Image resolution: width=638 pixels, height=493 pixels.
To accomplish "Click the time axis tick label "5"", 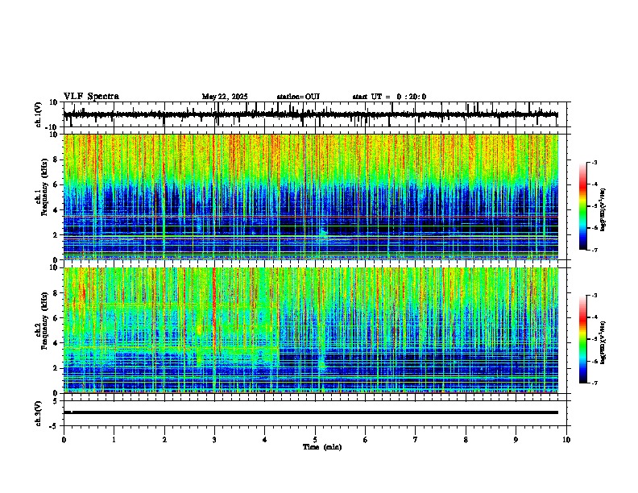I will point(315,440).
